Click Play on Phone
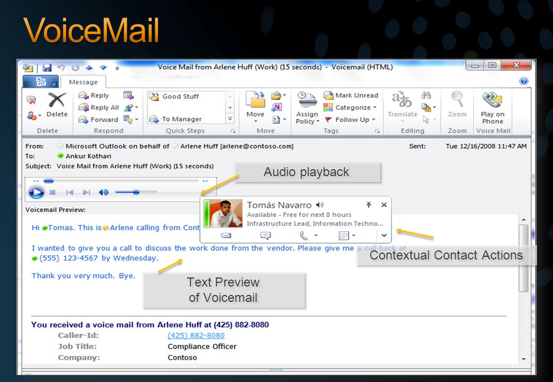 493,108
